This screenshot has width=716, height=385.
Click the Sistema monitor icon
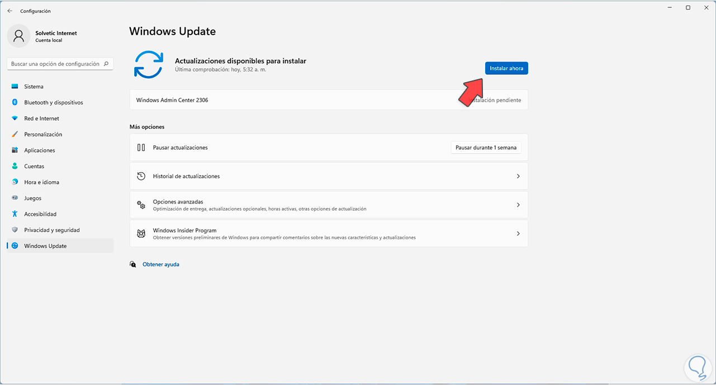[x=15, y=87]
